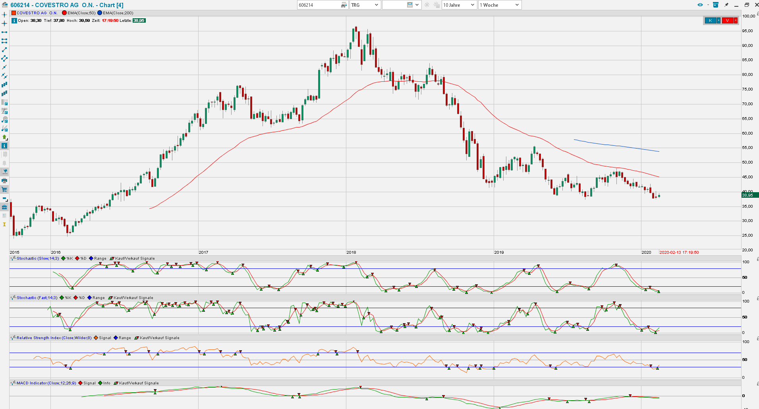Screen dimensions: 759x409
Task: Click the blue Range swatch in RSI panel
Action: tap(116, 338)
